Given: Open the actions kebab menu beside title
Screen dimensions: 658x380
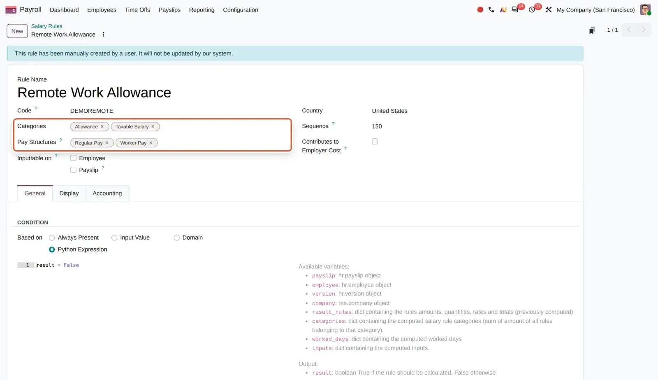Looking at the screenshot, I should tap(103, 35).
